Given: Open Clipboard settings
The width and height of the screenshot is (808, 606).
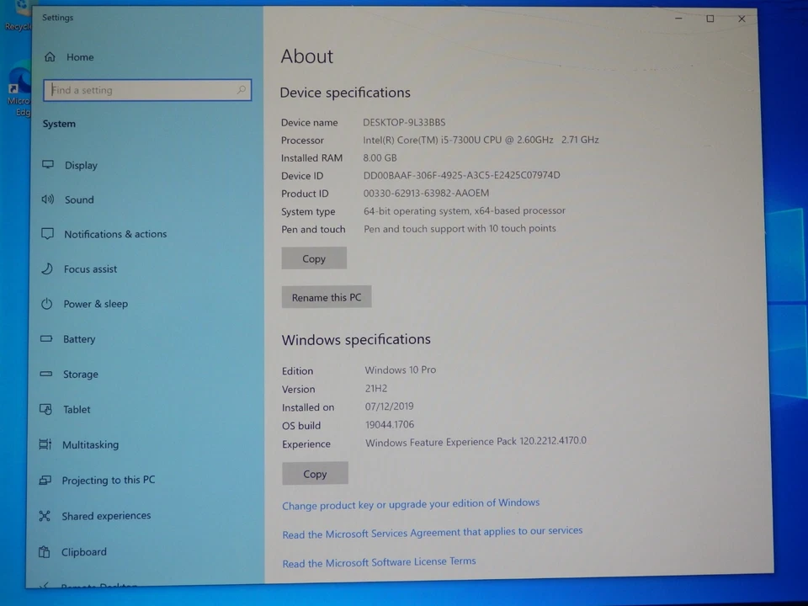Looking at the screenshot, I should pyautogui.click(x=84, y=551).
